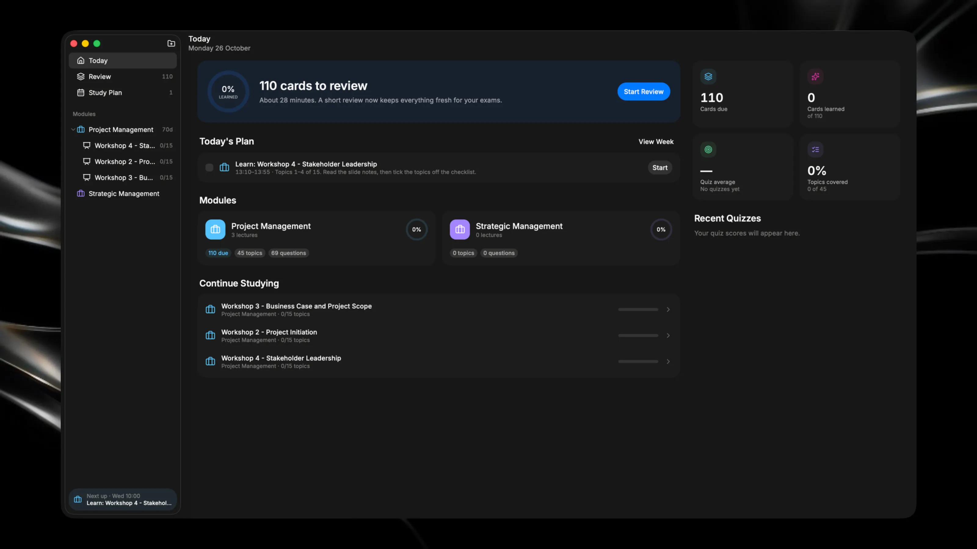The width and height of the screenshot is (977, 549).
Task: Click View Week link
Action: tap(656, 142)
